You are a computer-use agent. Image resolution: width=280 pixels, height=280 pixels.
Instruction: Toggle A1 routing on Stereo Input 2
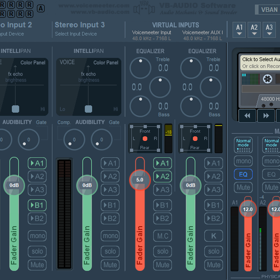tap(37, 163)
